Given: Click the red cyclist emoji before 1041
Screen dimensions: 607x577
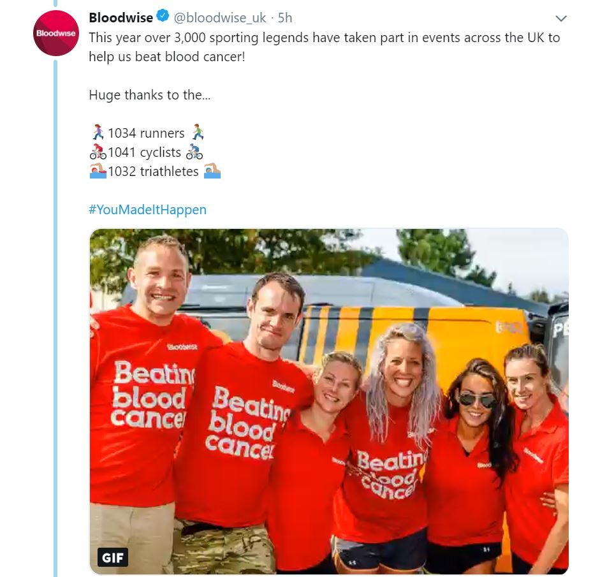Looking at the screenshot, I should [x=98, y=152].
